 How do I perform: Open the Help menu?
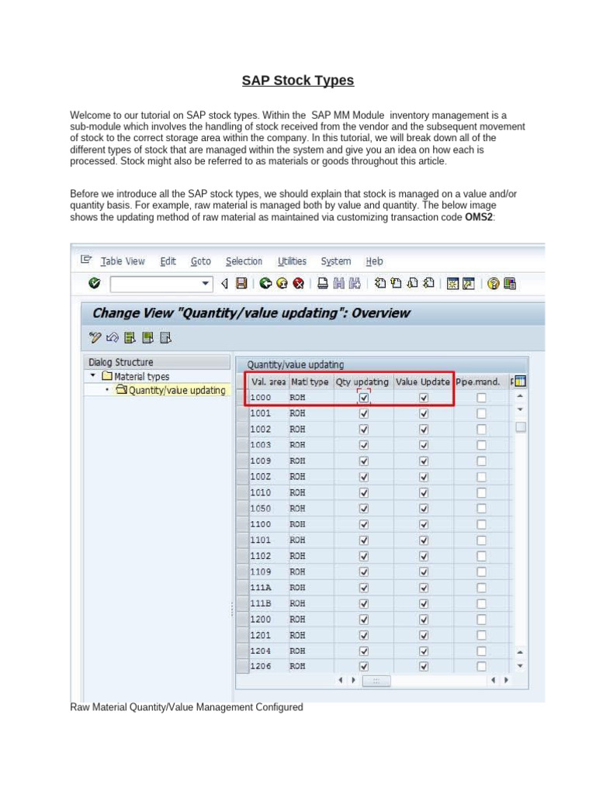point(374,261)
